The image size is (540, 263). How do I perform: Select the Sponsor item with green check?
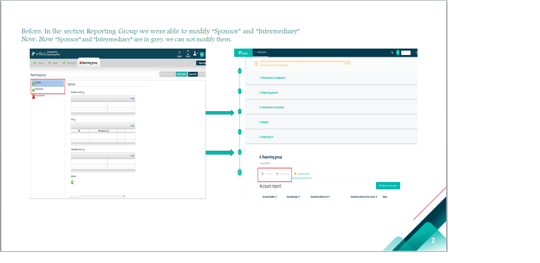click(48, 83)
